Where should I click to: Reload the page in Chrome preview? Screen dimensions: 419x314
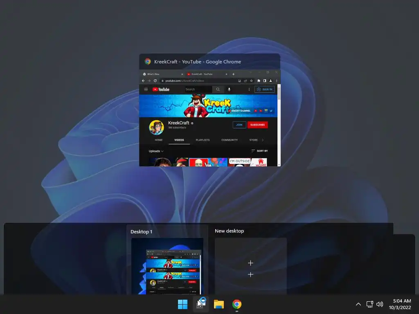(155, 81)
